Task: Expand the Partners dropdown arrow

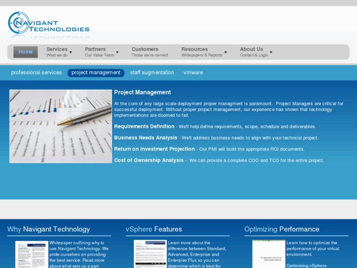Action: pos(117,52)
